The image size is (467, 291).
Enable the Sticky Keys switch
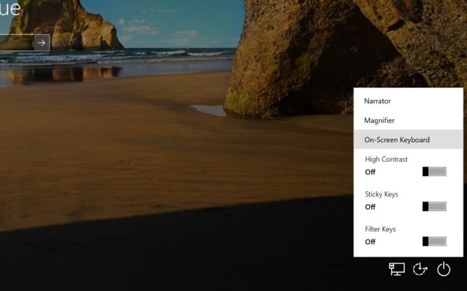click(x=434, y=207)
